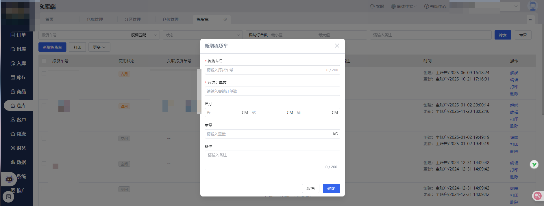Viewport: 544px width, 206px height.
Task: Close the 拣货车 tab with its x icon
Action: [225, 19]
